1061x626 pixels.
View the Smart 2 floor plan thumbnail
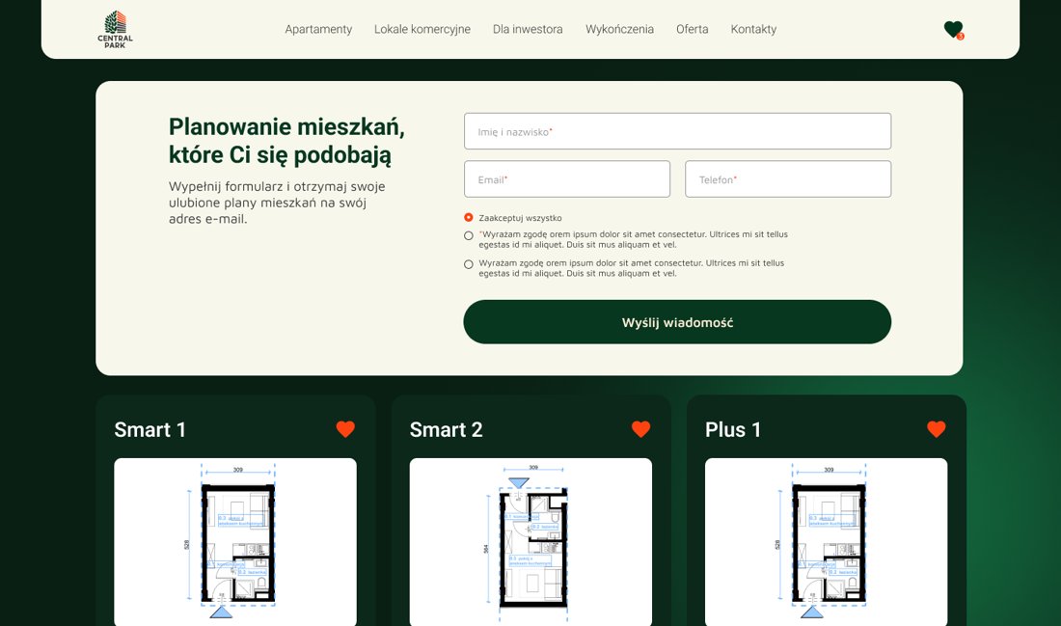530,542
